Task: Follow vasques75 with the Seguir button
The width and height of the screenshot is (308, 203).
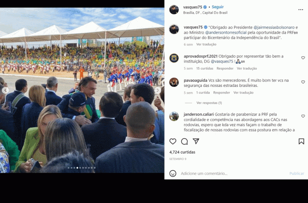Action: (218, 7)
